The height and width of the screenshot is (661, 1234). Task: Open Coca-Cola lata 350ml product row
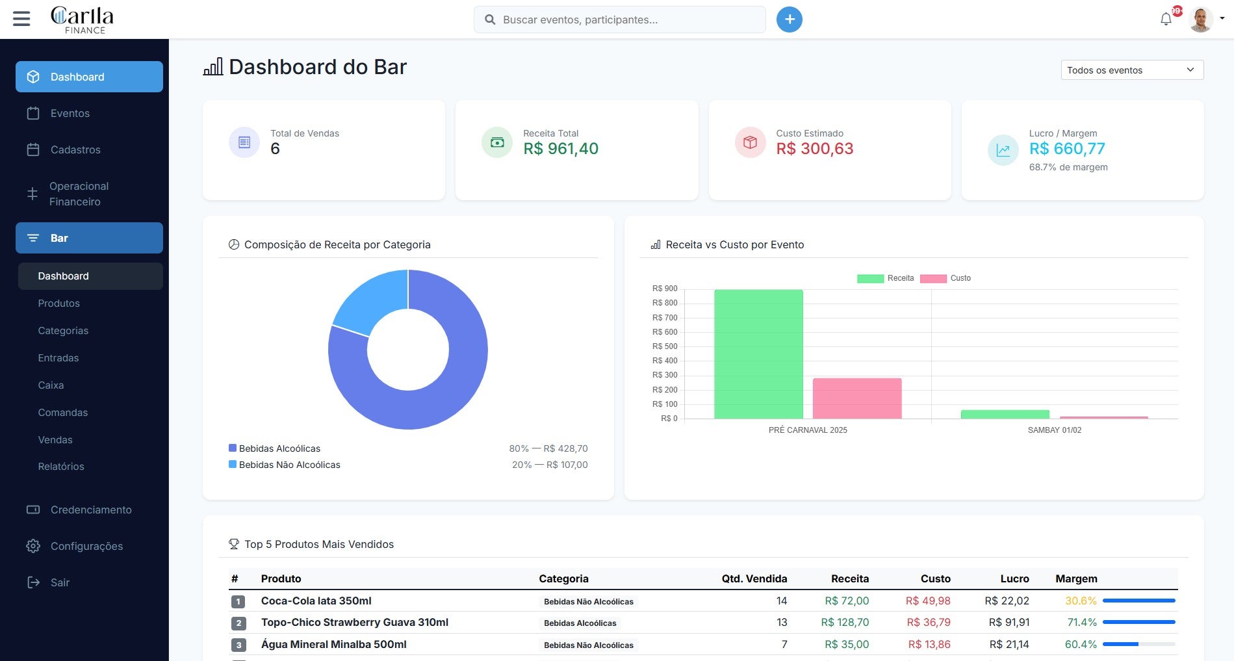[x=315, y=601]
